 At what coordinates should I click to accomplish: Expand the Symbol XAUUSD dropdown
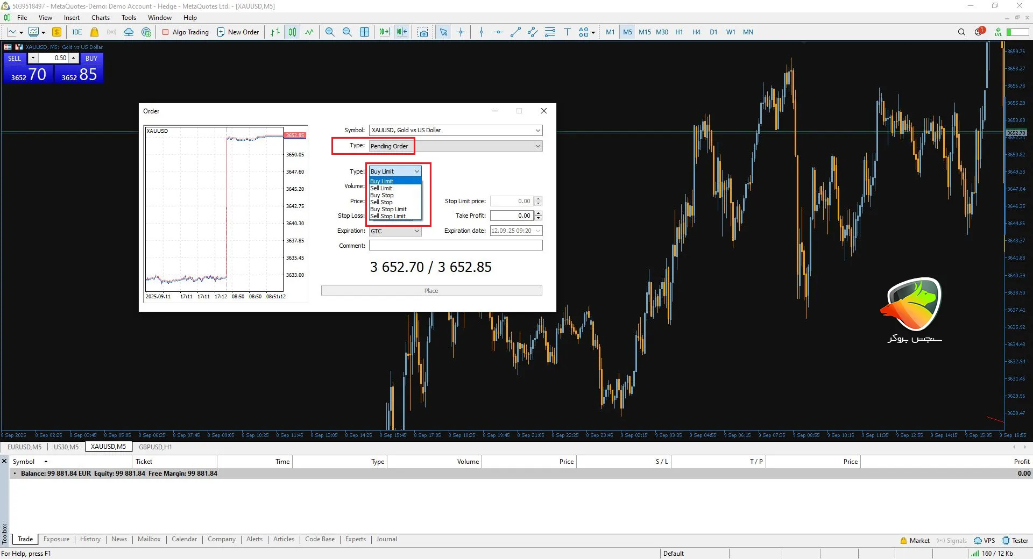[x=537, y=131]
